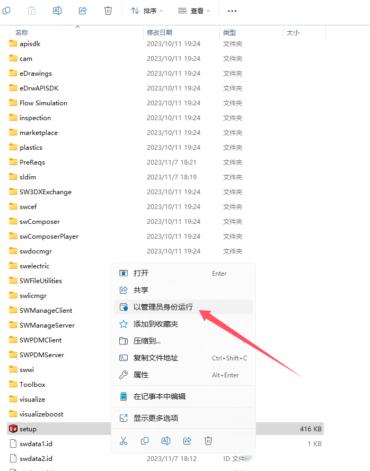Screen dimensions: 370x471
Task: Click the copy icon in top toolbar
Action: [x=6, y=11]
